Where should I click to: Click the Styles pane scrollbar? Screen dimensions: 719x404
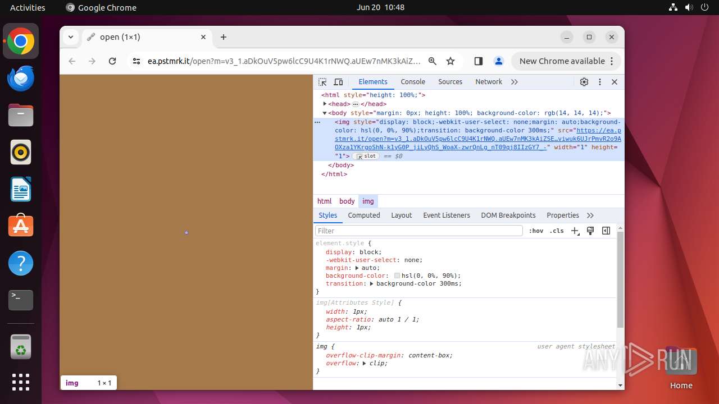pos(620,279)
